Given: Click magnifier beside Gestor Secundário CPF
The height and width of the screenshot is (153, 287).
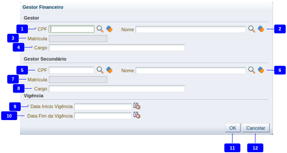Looking at the screenshot, I should coord(100,70).
